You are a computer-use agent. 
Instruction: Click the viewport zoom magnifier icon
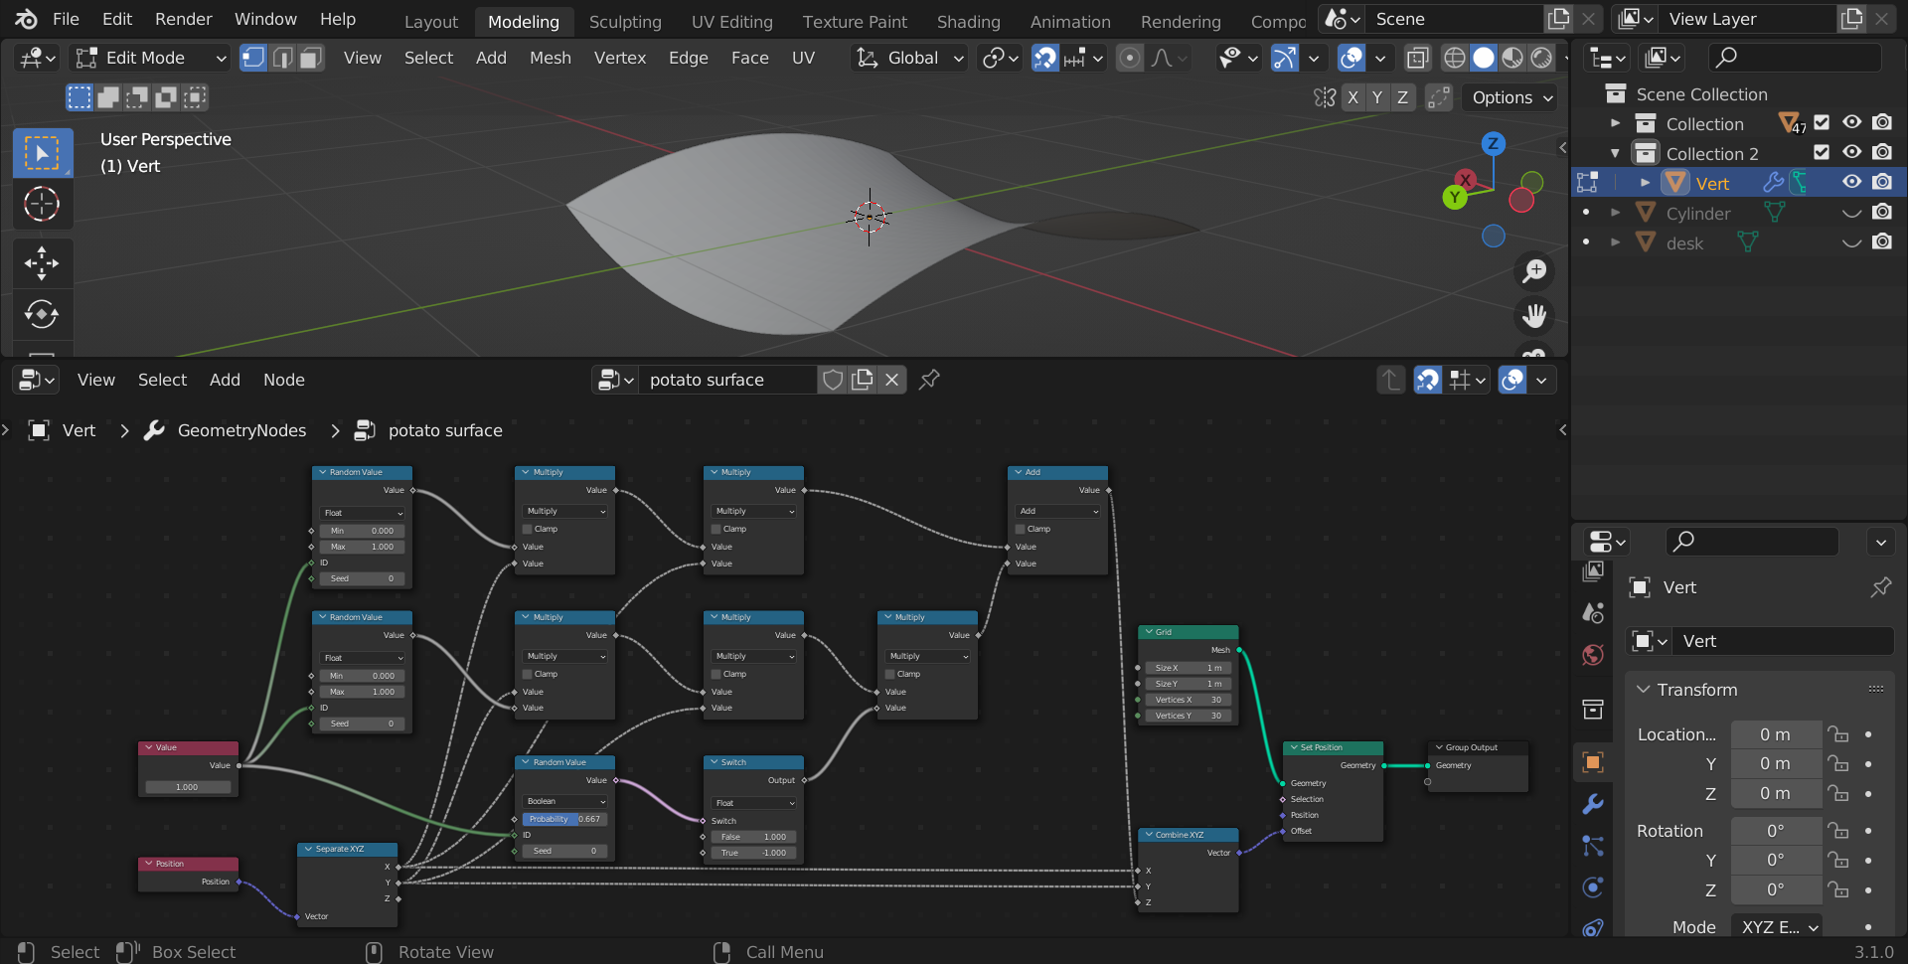1534,270
